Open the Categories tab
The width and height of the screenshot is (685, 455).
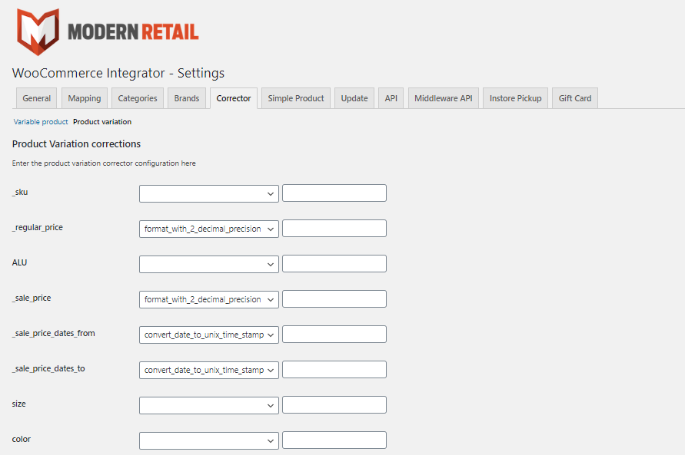138,98
